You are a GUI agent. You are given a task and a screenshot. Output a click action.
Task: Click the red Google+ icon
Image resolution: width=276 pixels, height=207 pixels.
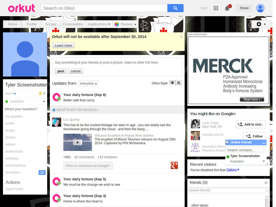174,165
